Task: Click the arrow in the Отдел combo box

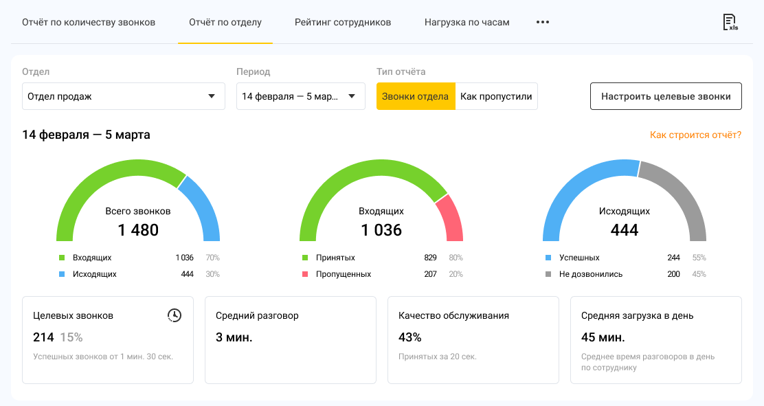Action: coord(212,96)
